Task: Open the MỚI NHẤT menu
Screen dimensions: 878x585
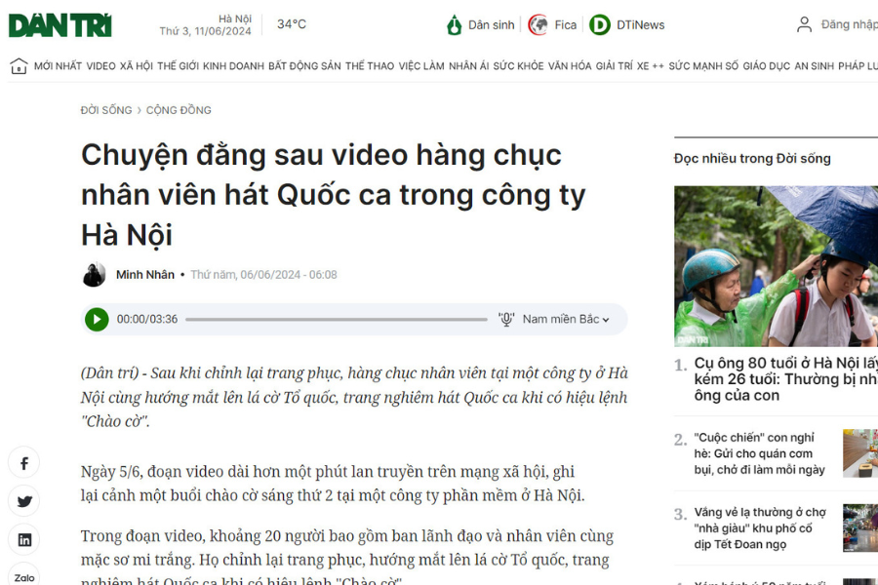Action: click(x=58, y=66)
